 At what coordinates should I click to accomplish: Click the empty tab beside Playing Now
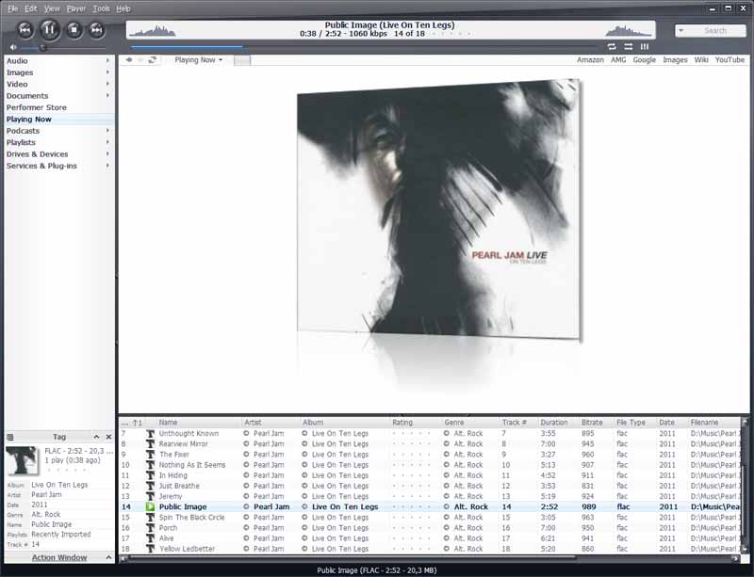point(242,60)
